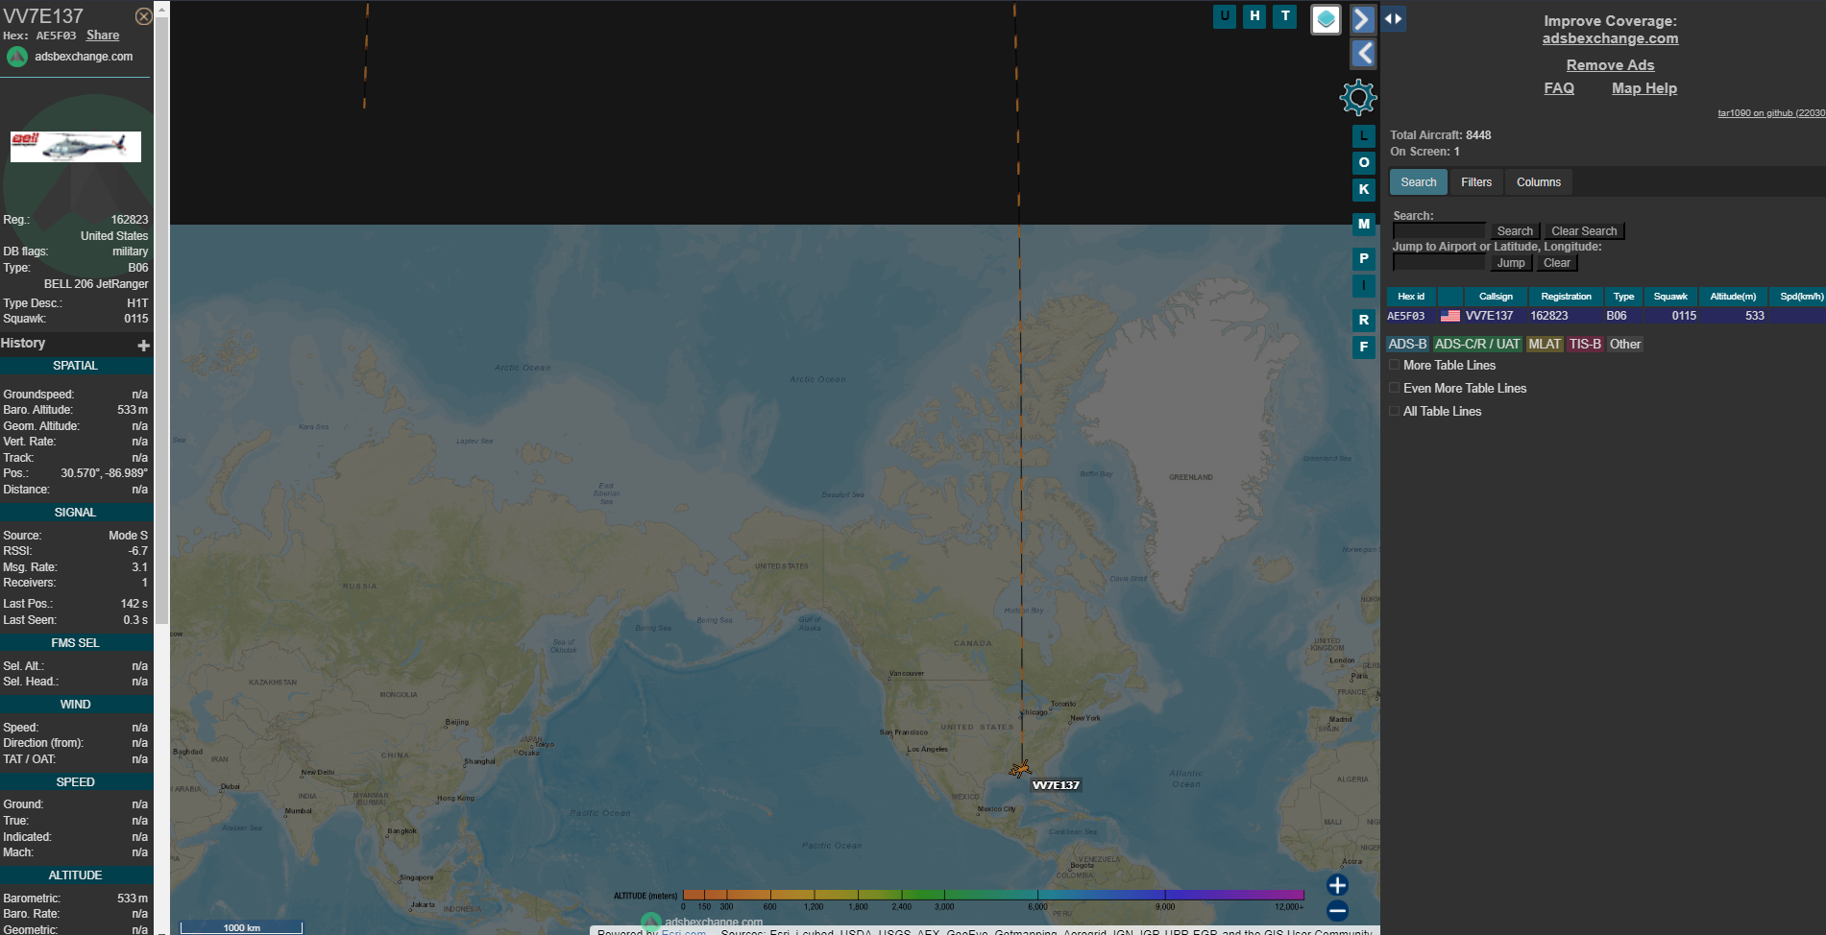The image size is (1826, 935).
Task: Click the altitude color legend bar
Action: coord(993,895)
